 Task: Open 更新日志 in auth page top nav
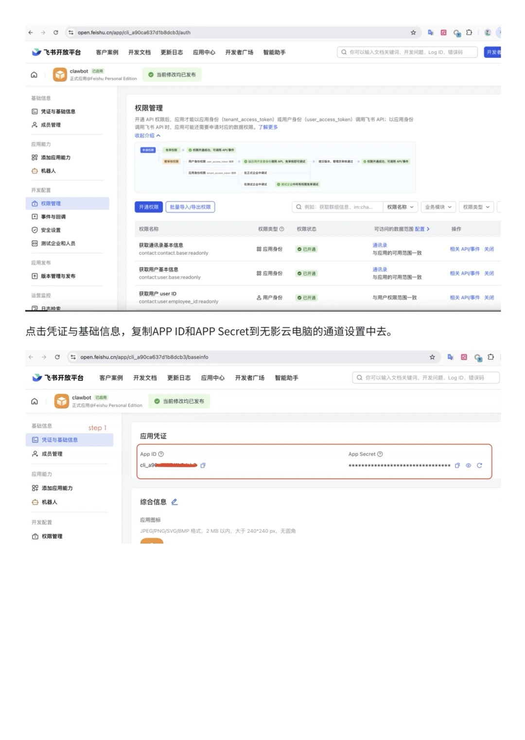172,53
